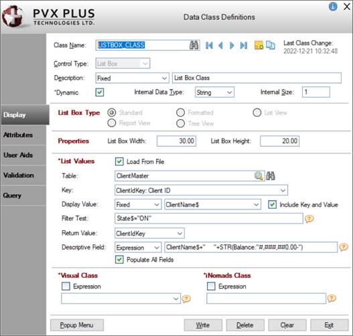Jump to the last class record
Image resolution: width=353 pixels, height=336 pixels.
(x=244, y=46)
